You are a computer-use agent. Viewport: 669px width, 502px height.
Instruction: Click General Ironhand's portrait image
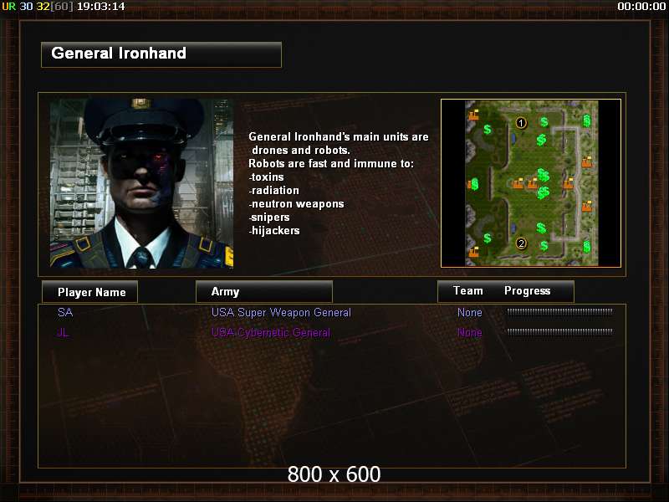click(141, 183)
